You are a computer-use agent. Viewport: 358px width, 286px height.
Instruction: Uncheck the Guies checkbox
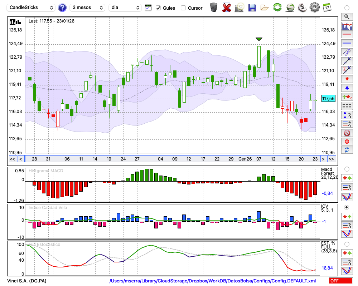point(158,8)
